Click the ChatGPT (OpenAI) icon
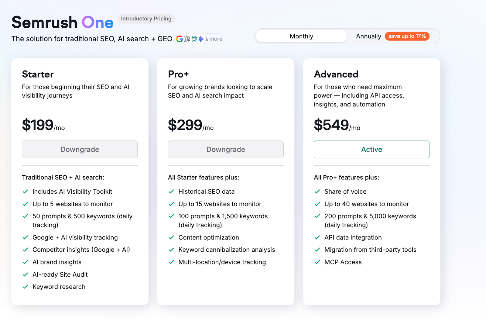This screenshot has height=321, width=486. click(187, 39)
